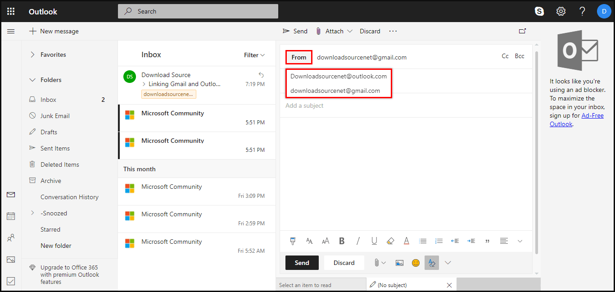Open the font picker
Viewport: 615px width, 292px height.
[x=309, y=241]
